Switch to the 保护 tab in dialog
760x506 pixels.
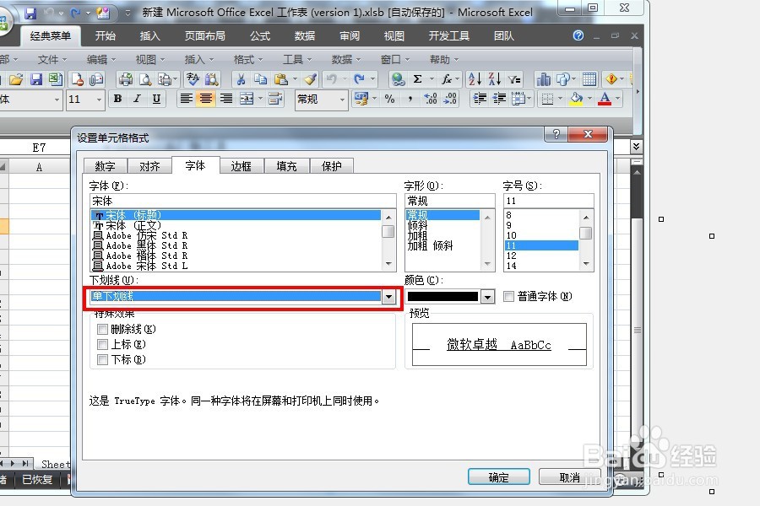click(x=332, y=166)
